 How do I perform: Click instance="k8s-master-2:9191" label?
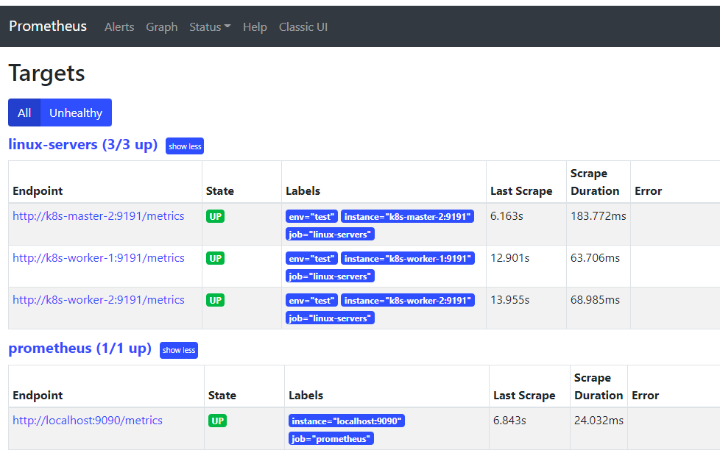(407, 216)
